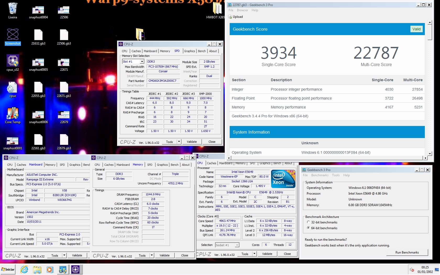
Task: Click Validate in Memory CPU-Z window
Action: 164,255
